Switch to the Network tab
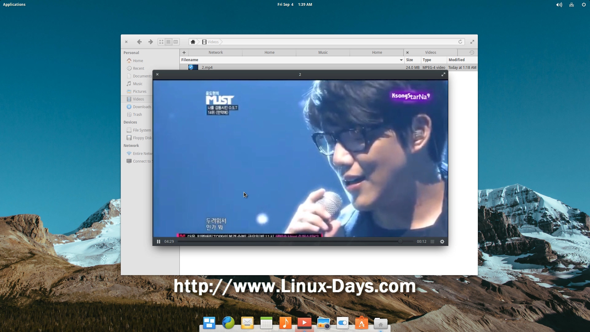590x332 pixels. (215, 53)
